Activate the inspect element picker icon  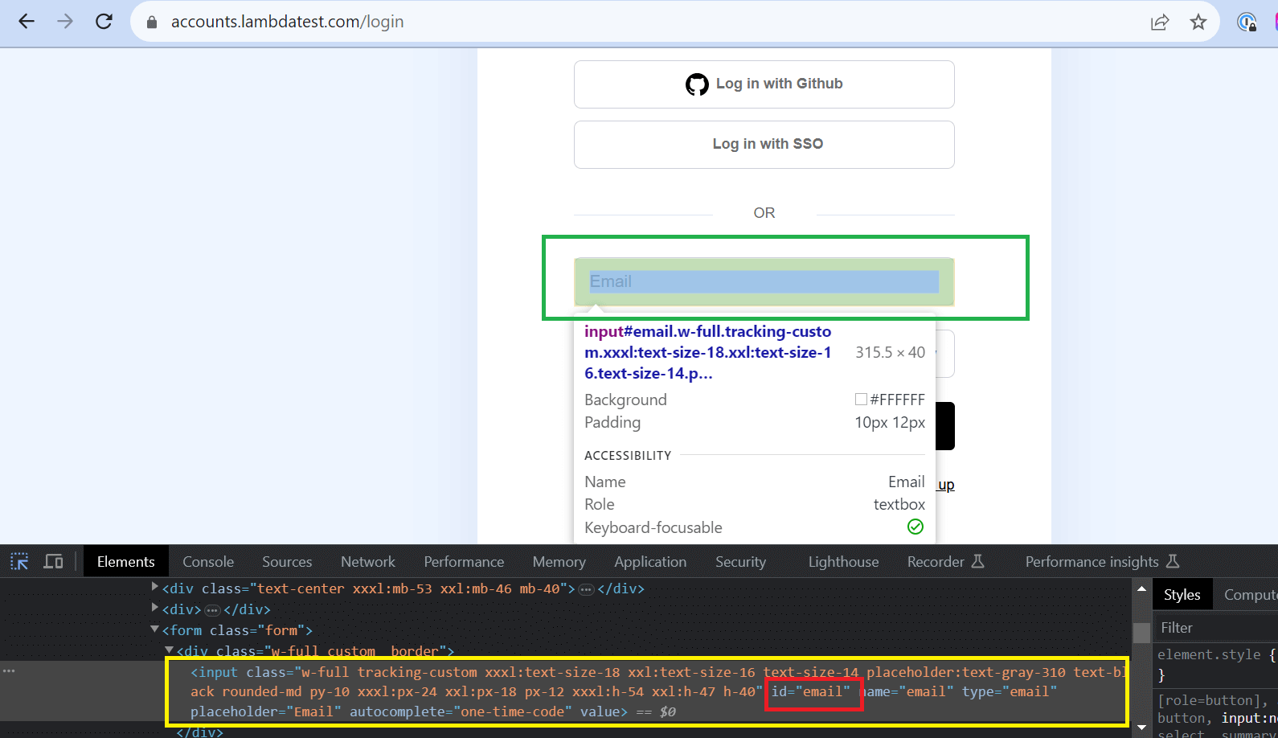point(19,561)
